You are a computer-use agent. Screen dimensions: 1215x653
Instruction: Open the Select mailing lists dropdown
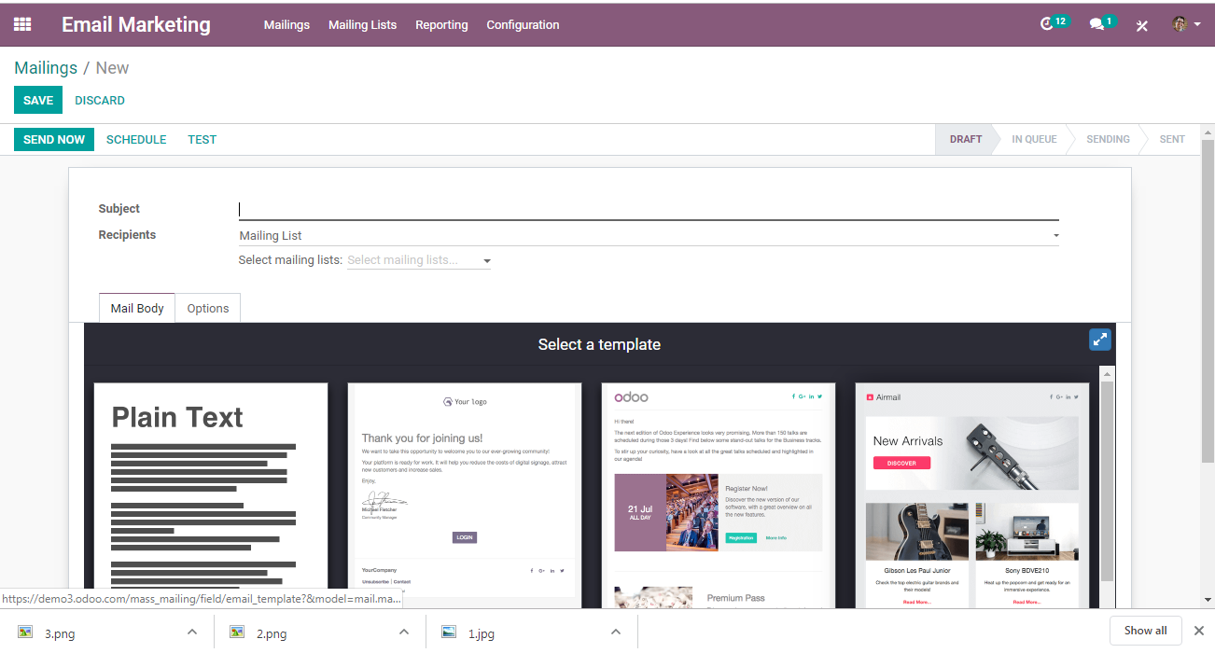(x=485, y=260)
